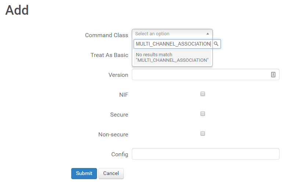Click the magnifier icon in the search box
The image size is (292, 182).
click(x=216, y=44)
